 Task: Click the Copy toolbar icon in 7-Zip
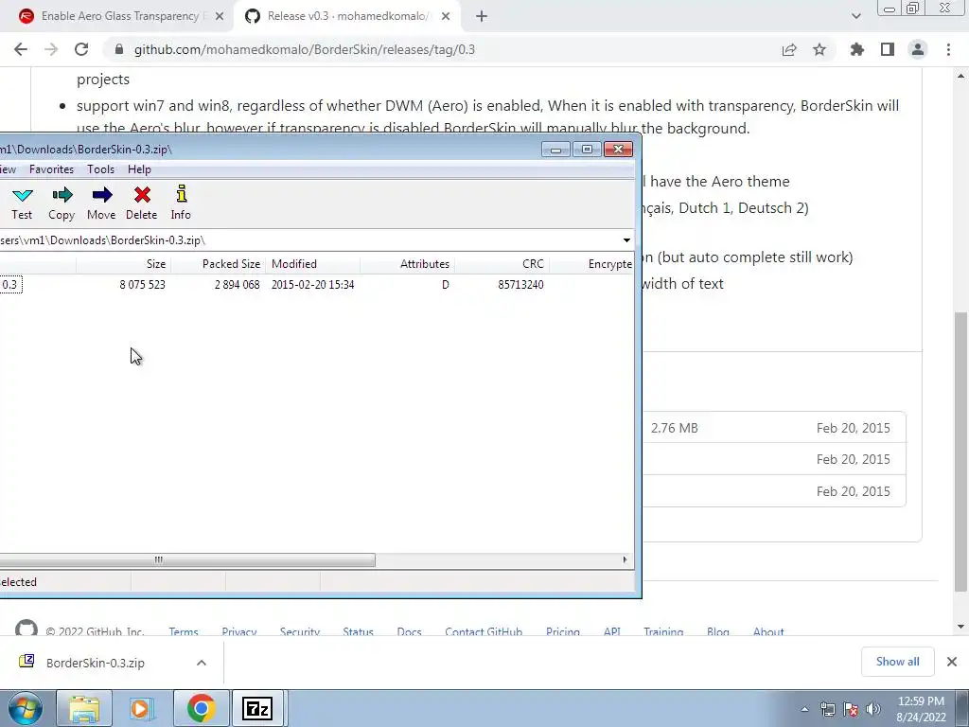click(62, 203)
